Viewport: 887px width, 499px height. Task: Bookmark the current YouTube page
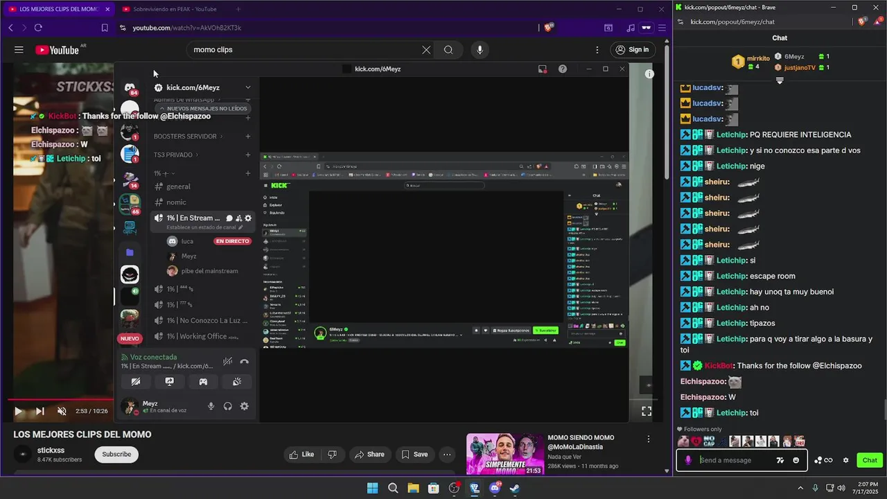pos(105,28)
